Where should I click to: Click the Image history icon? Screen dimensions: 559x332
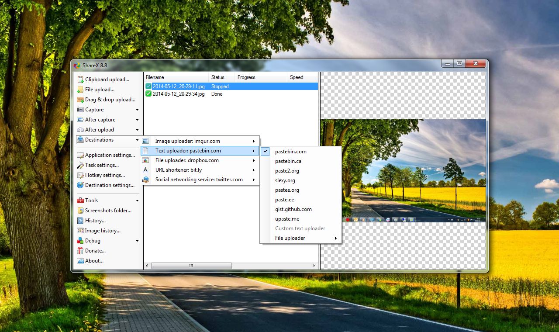pyautogui.click(x=80, y=231)
